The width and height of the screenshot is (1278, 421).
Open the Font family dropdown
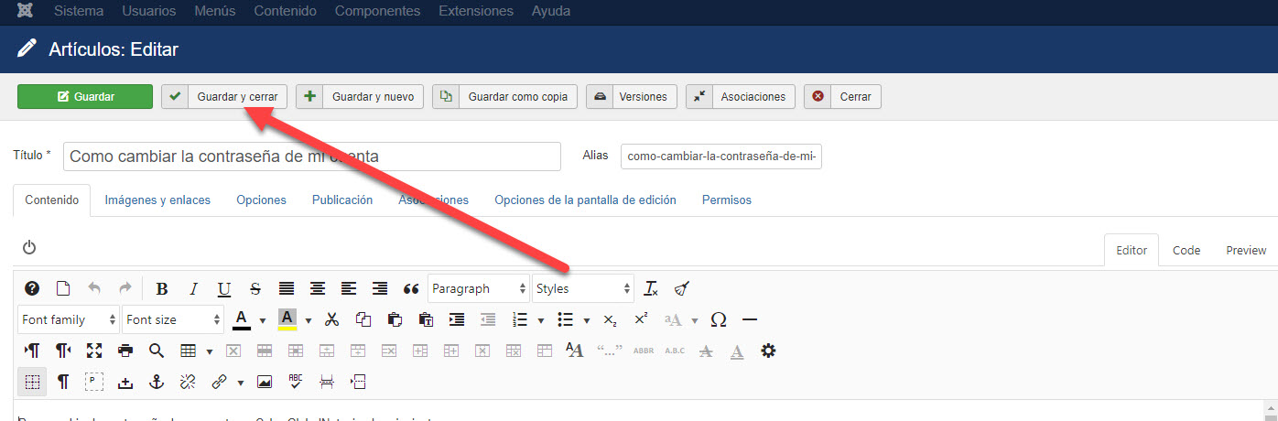[x=69, y=319]
